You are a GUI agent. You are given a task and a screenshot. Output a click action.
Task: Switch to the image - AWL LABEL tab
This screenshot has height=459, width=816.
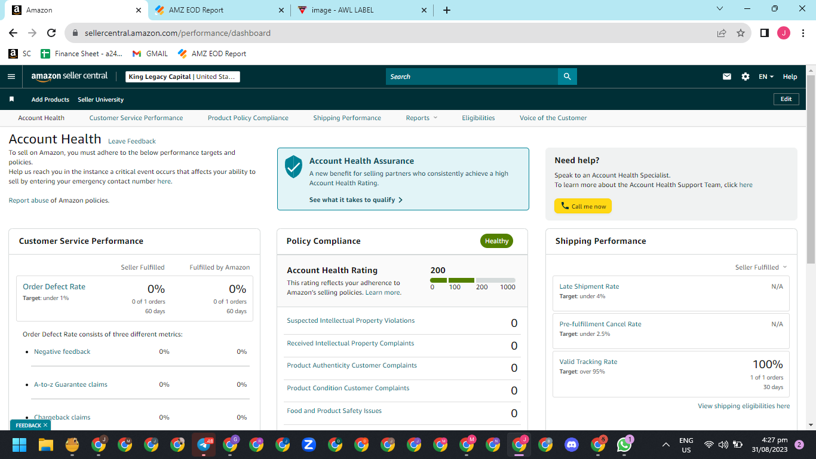point(362,10)
